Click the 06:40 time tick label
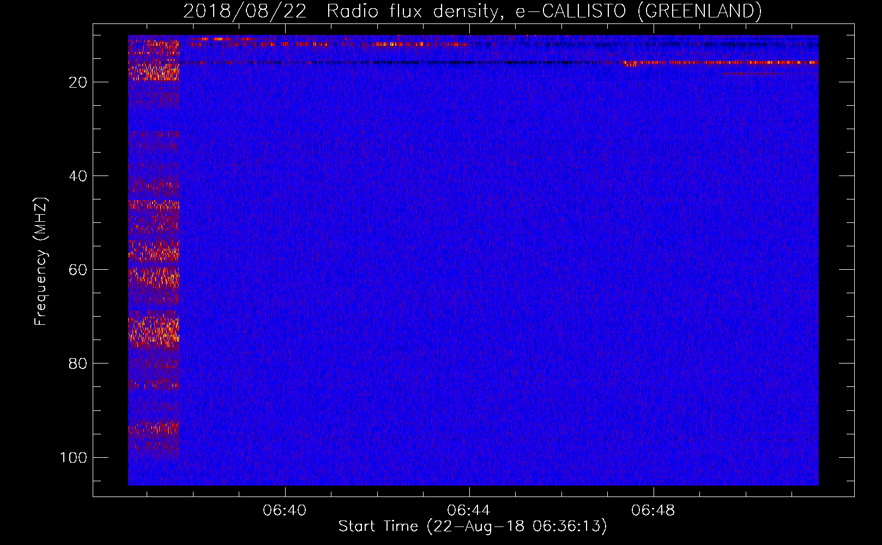 tap(285, 511)
